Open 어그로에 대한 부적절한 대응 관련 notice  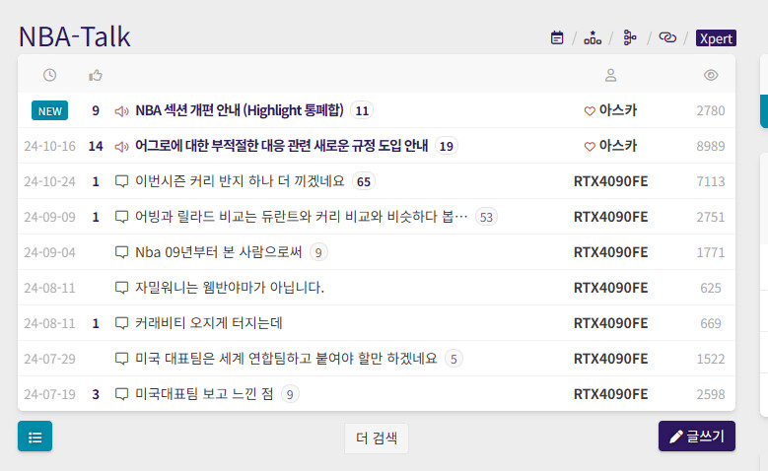(282, 146)
